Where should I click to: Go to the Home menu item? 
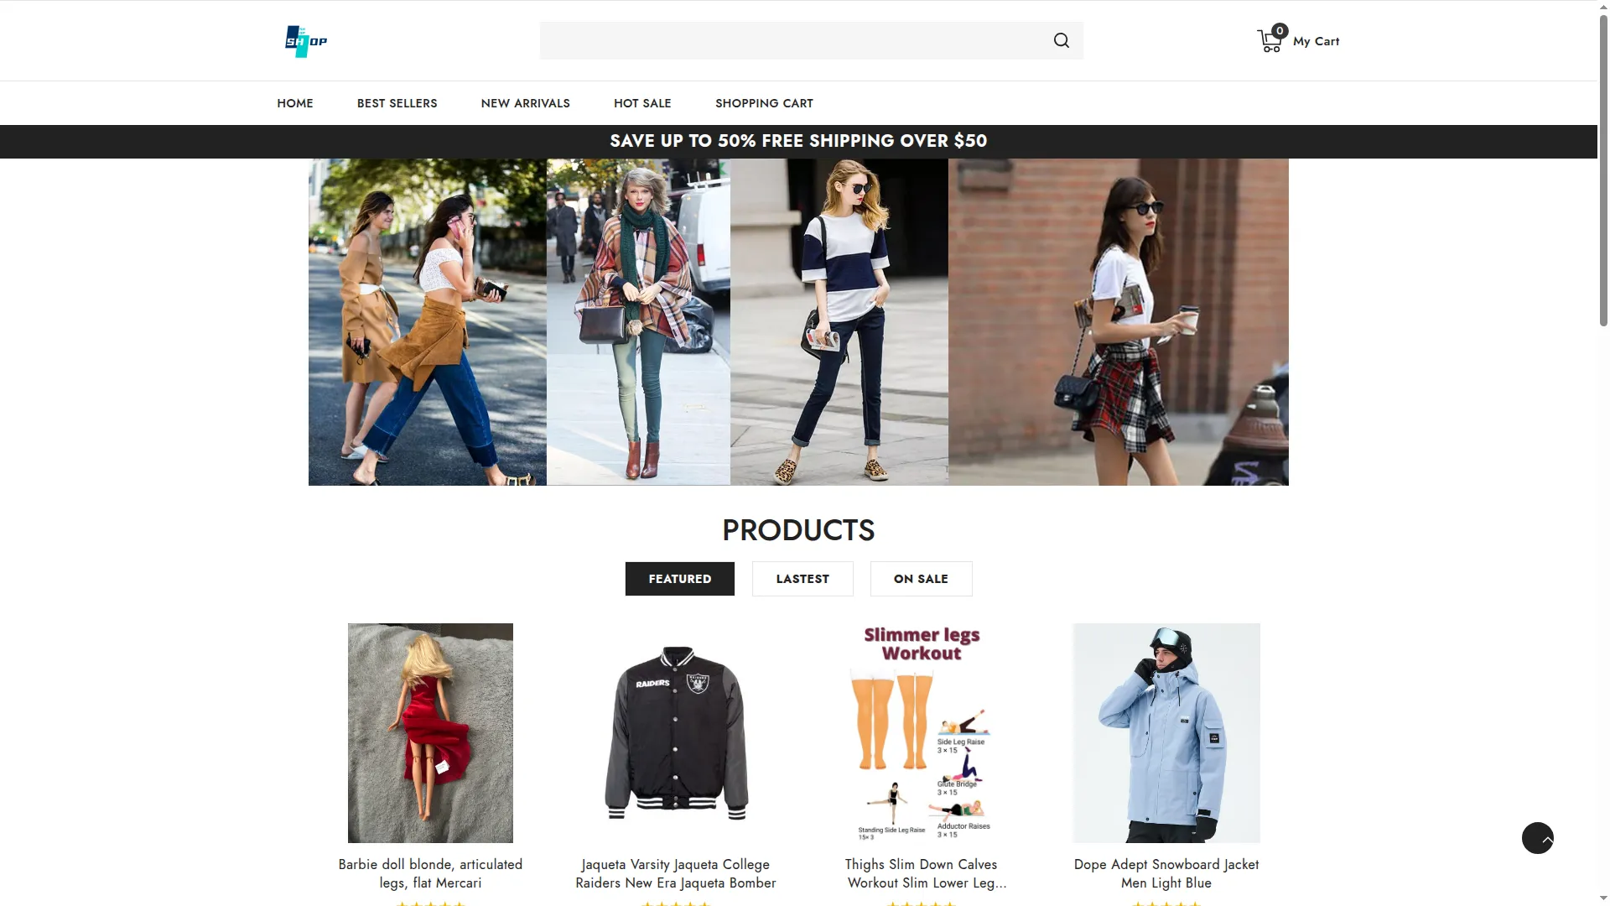pos(295,103)
